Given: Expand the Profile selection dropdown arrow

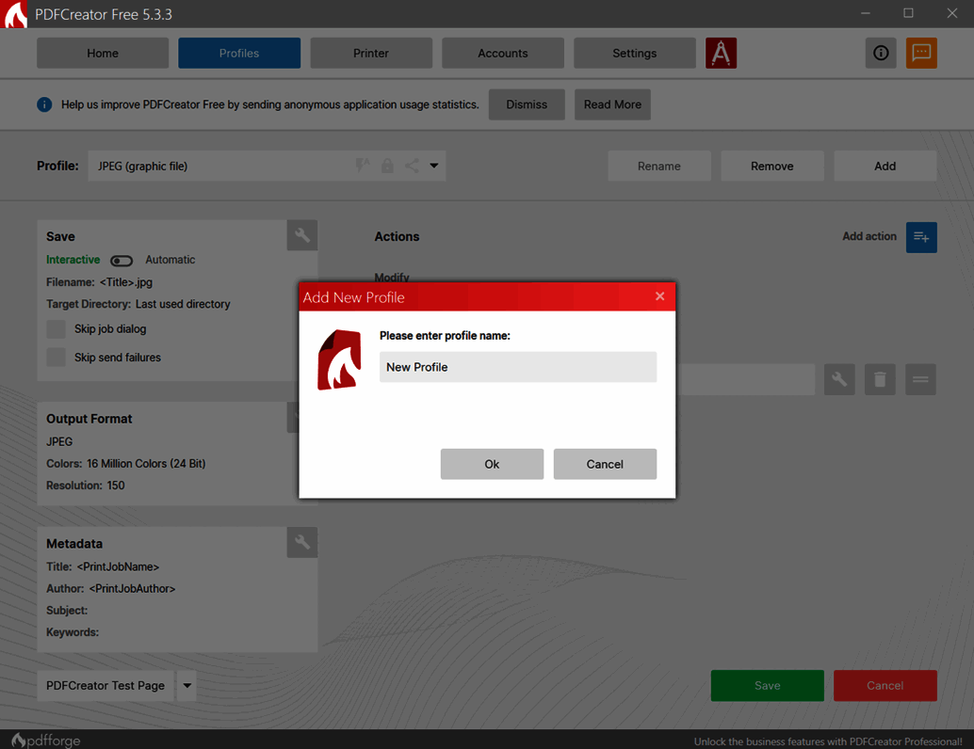Looking at the screenshot, I should click(434, 166).
